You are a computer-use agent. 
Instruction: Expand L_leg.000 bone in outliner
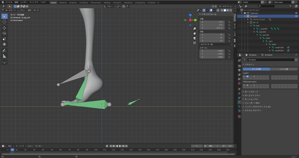pos(254,29)
